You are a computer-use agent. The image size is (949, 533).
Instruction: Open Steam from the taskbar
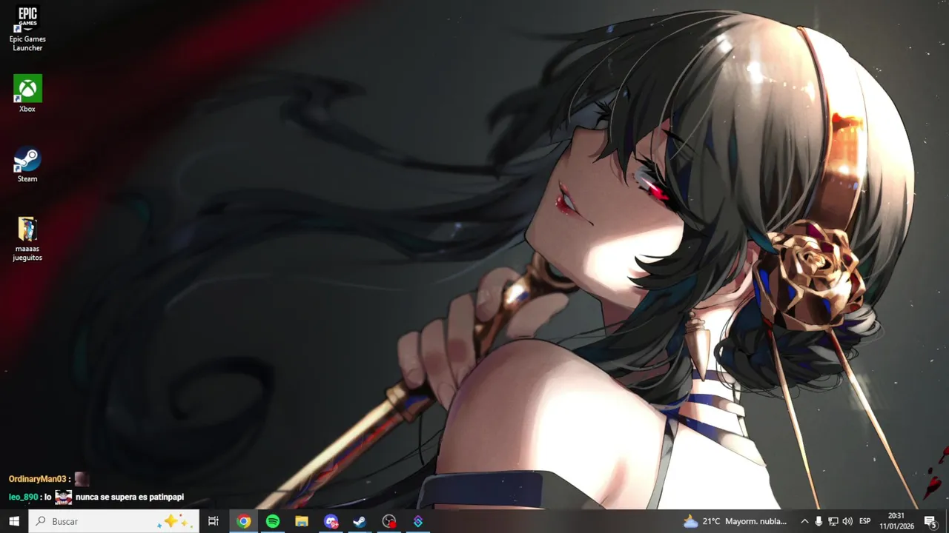coord(360,521)
